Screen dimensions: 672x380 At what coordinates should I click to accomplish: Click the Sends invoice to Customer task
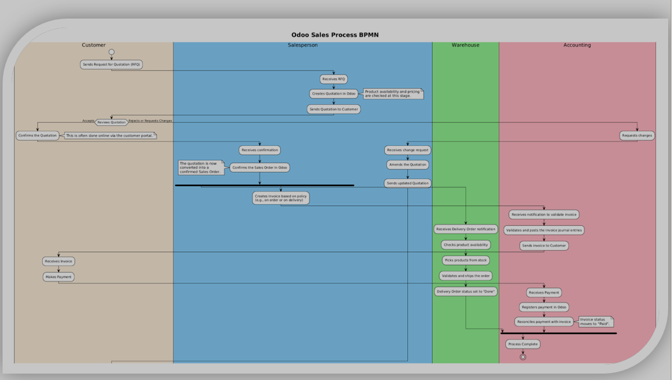(x=543, y=245)
